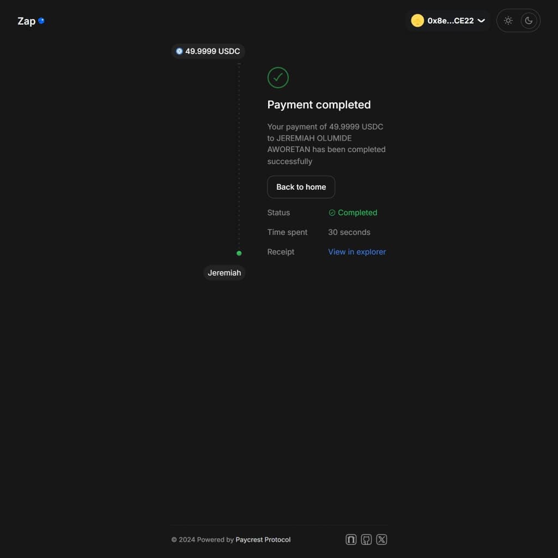Enable dark mode with moon toggle
Viewport: 558px width, 558px height.
click(x=529, y=20)
